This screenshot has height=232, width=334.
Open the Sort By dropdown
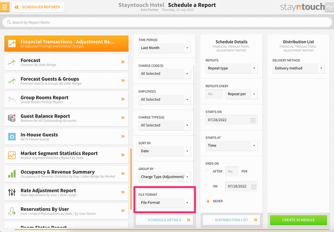click(x=164, y=151)
